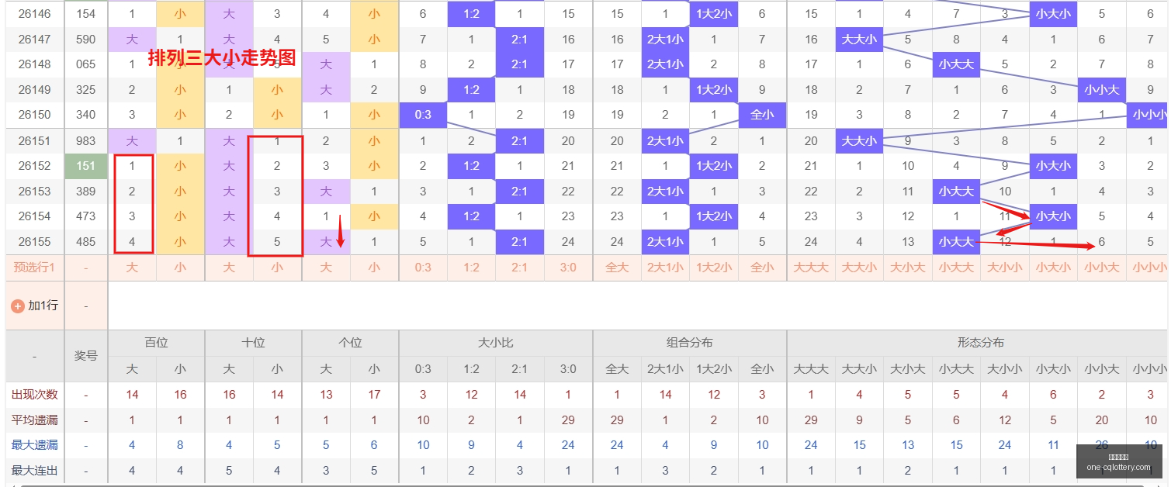
Task: Click the green highlighted prize number 151
Action: [x=86, y=166]
